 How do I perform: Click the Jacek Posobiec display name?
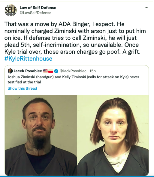tap(28, 71)
